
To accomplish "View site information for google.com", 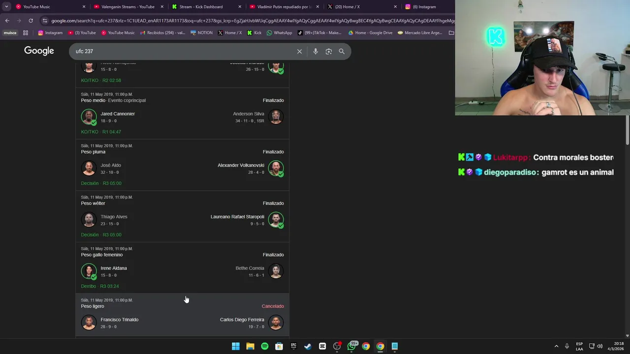I will pyautogui.click(x=45, y=21).
